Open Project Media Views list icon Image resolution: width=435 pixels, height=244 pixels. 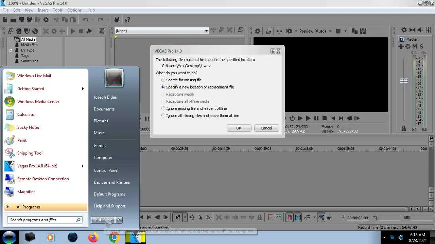click(101, 31)
